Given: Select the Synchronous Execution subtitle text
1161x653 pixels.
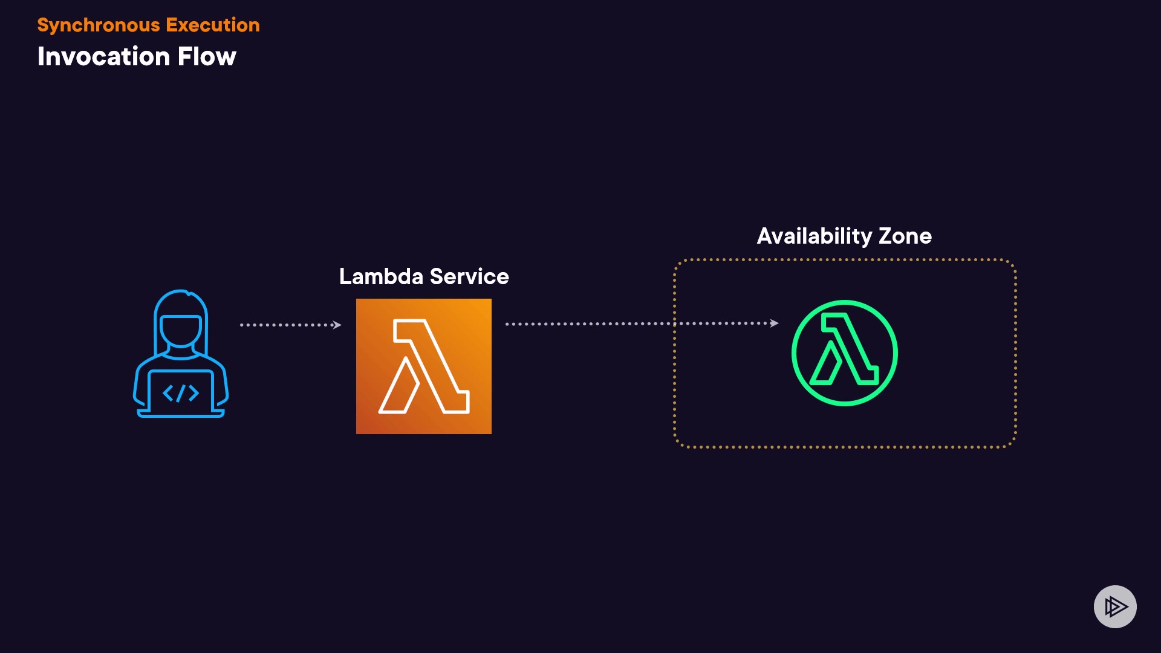Looking at the screenshot, I should (x=148, y=25).
